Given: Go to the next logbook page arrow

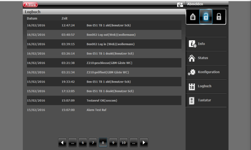Looking at the screenshot, I should click(144, 142).
